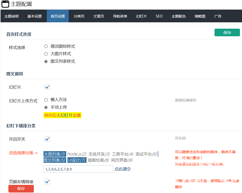
Task: Pick the Node.js(2) category tag
Action: click(x=77, y=154)
